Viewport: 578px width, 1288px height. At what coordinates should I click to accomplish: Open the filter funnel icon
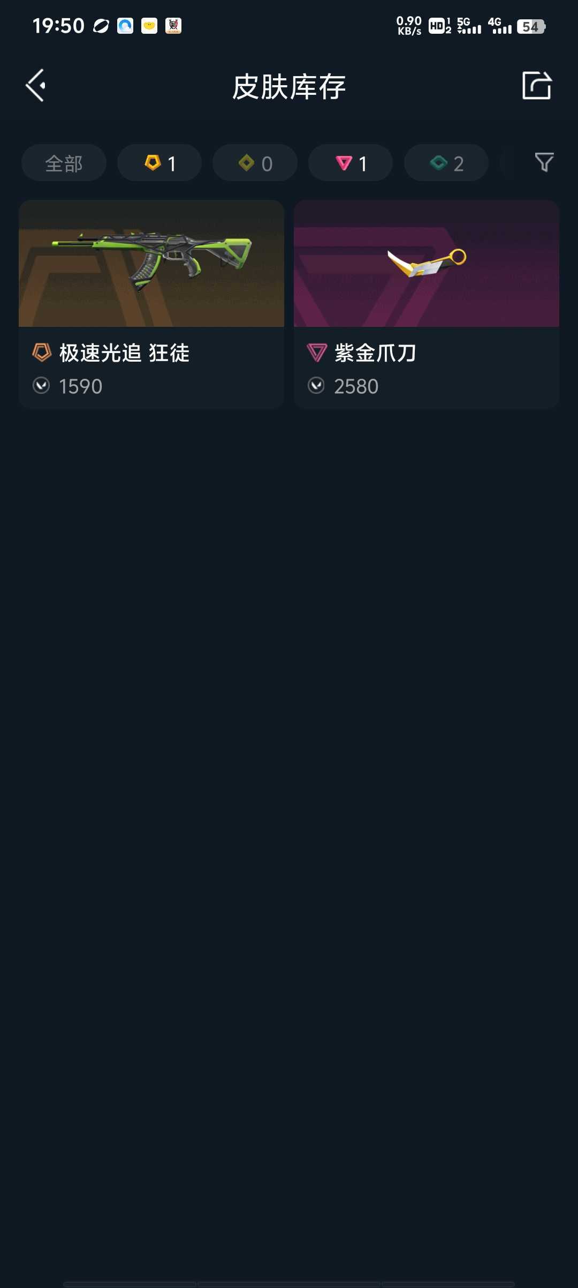pos(544,162)
